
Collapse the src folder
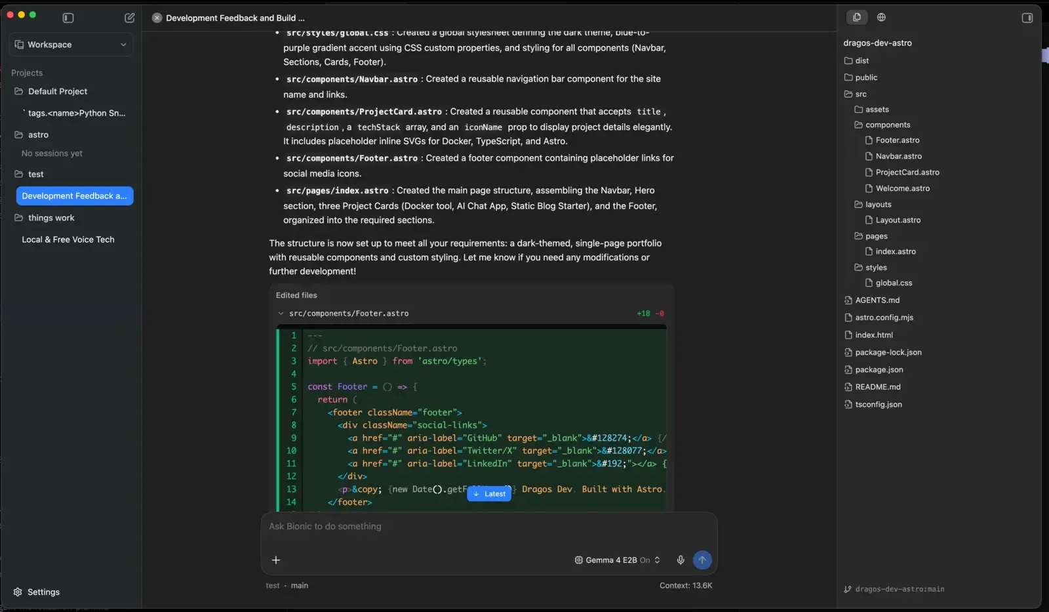856,94
